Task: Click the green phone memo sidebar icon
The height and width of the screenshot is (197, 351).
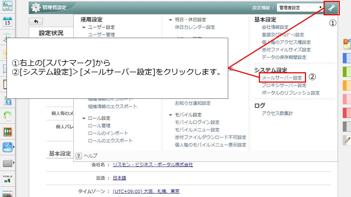Action: (7, 116)
